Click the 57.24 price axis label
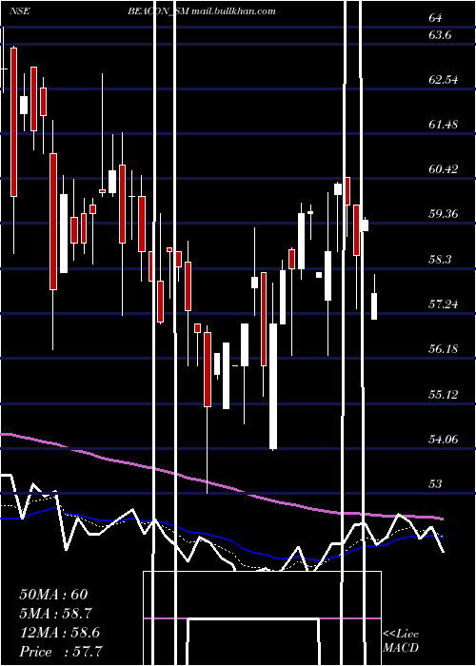The image size is (476, 666). click(444, 304)
